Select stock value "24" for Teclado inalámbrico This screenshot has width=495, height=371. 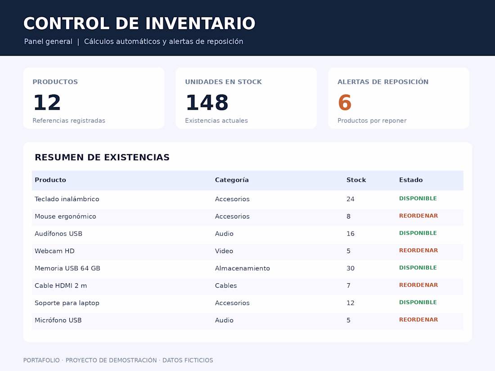(351, 199)
